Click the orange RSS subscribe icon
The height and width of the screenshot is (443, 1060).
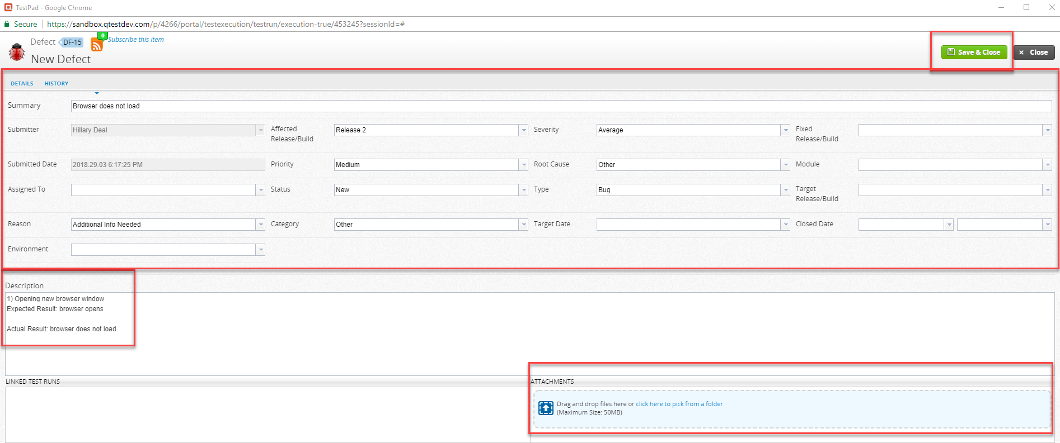97,45
